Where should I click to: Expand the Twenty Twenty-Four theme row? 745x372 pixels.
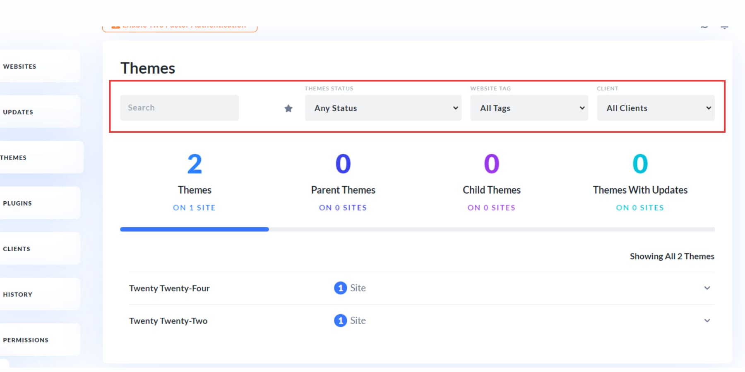point(707,288)
